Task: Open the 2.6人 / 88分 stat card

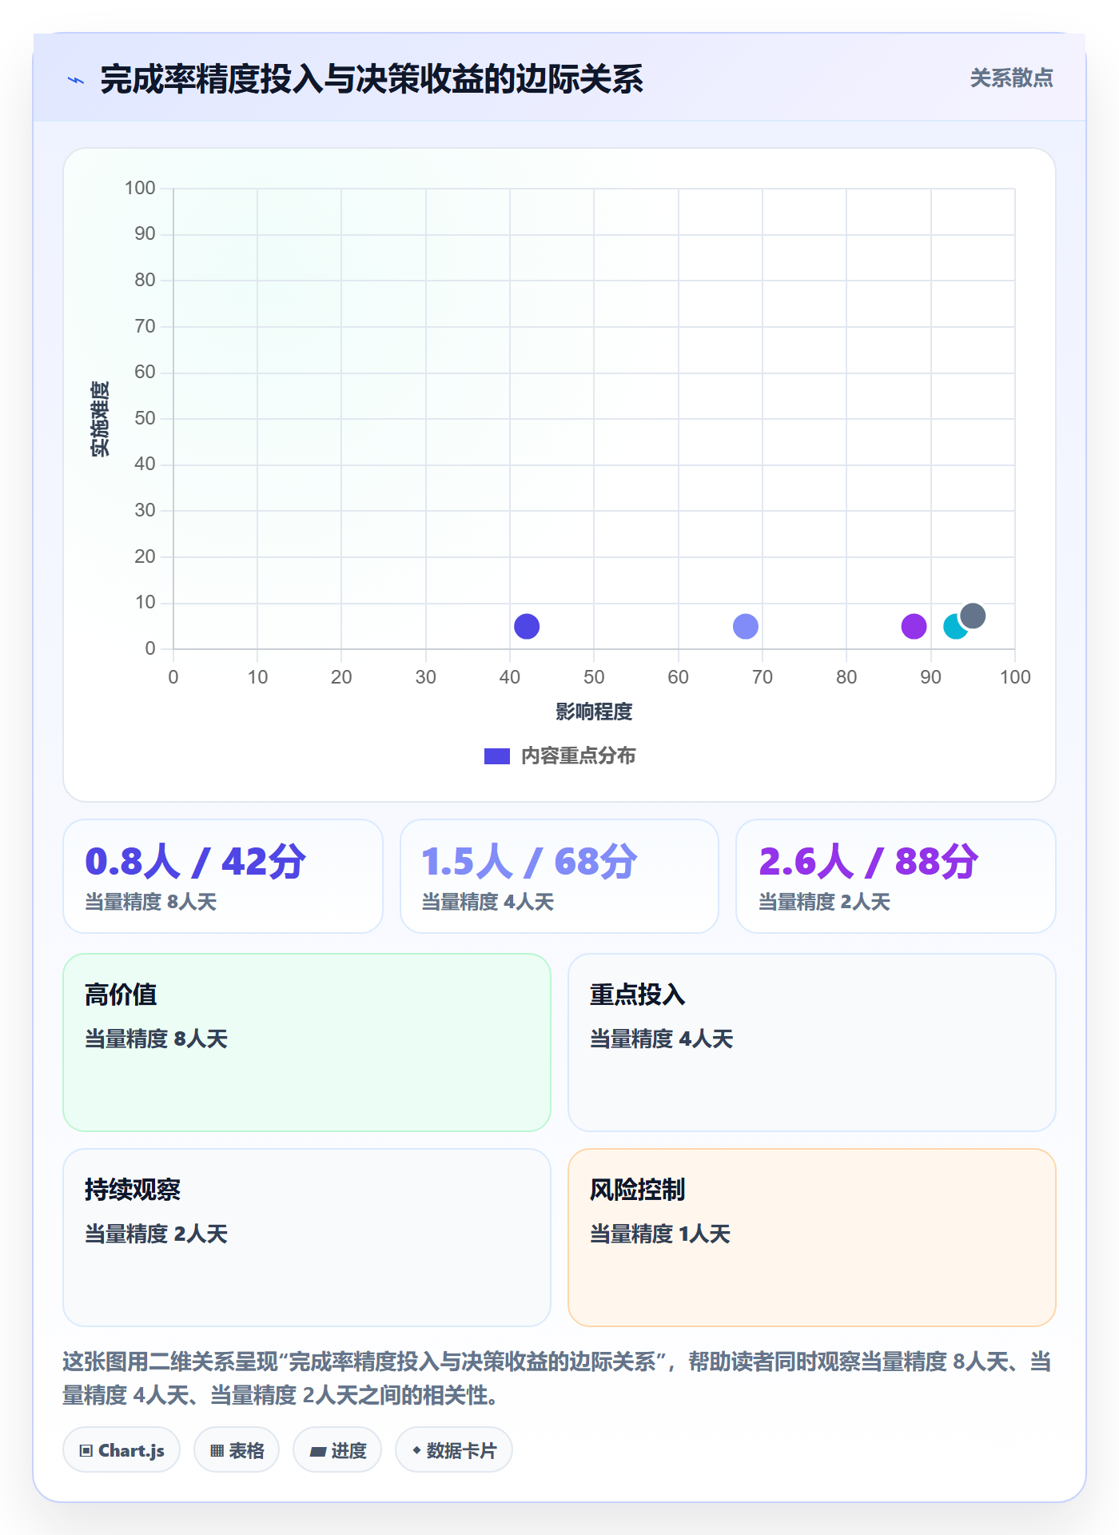Action: (x=896, y=876)
